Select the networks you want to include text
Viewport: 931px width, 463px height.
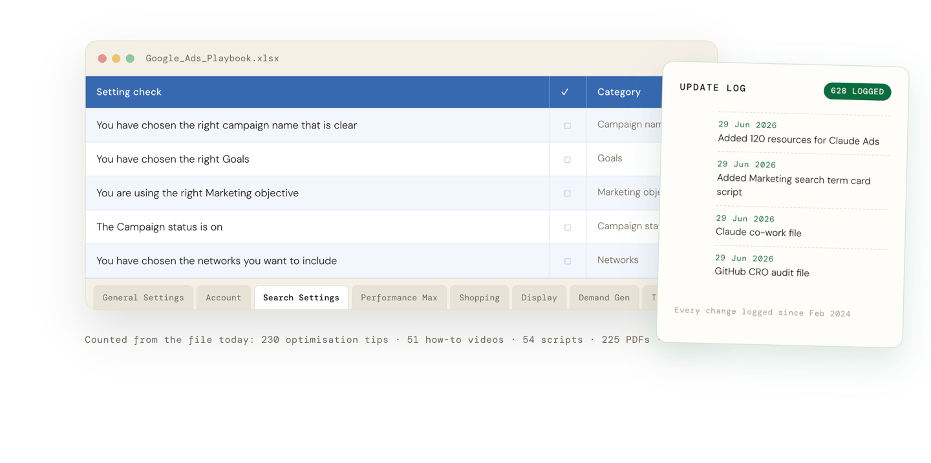217,261
